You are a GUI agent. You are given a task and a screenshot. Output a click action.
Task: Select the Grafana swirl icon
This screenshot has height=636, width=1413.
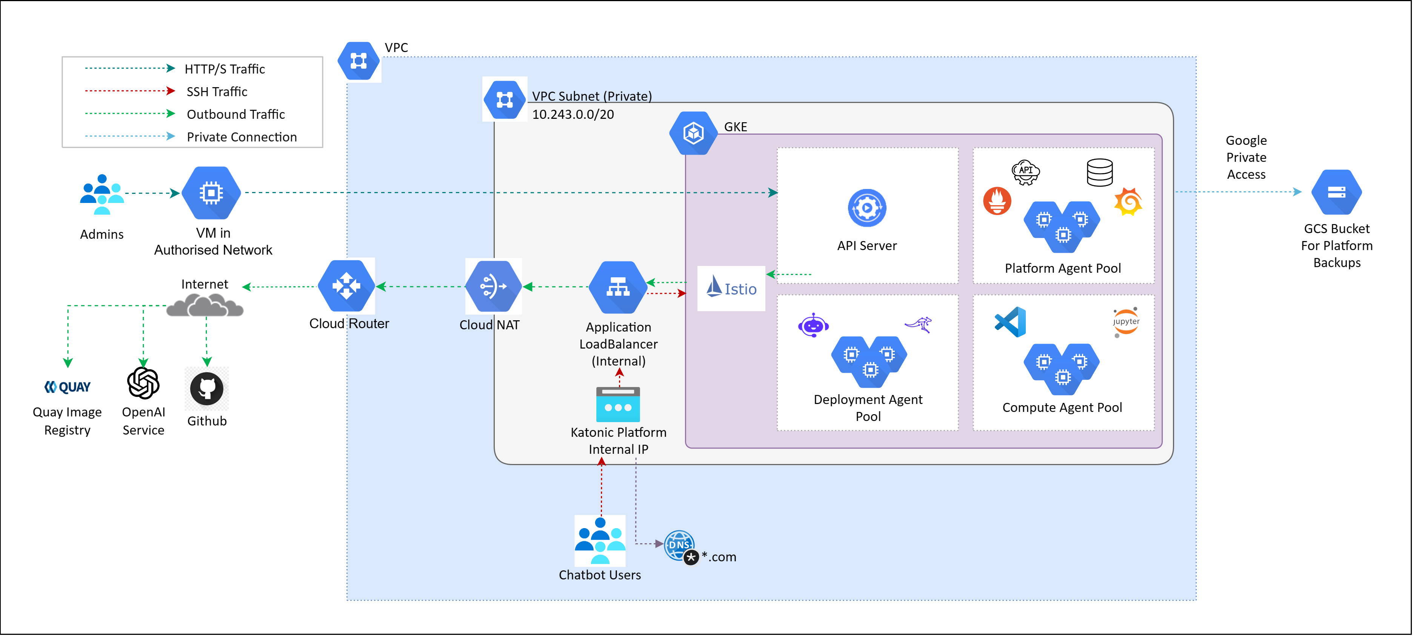[1128, 201]
